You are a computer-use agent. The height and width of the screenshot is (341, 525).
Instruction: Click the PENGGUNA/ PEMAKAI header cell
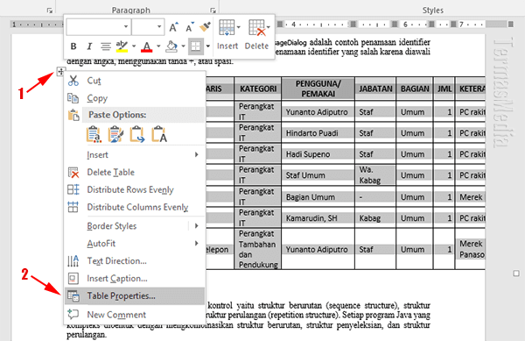coord(318,89)
